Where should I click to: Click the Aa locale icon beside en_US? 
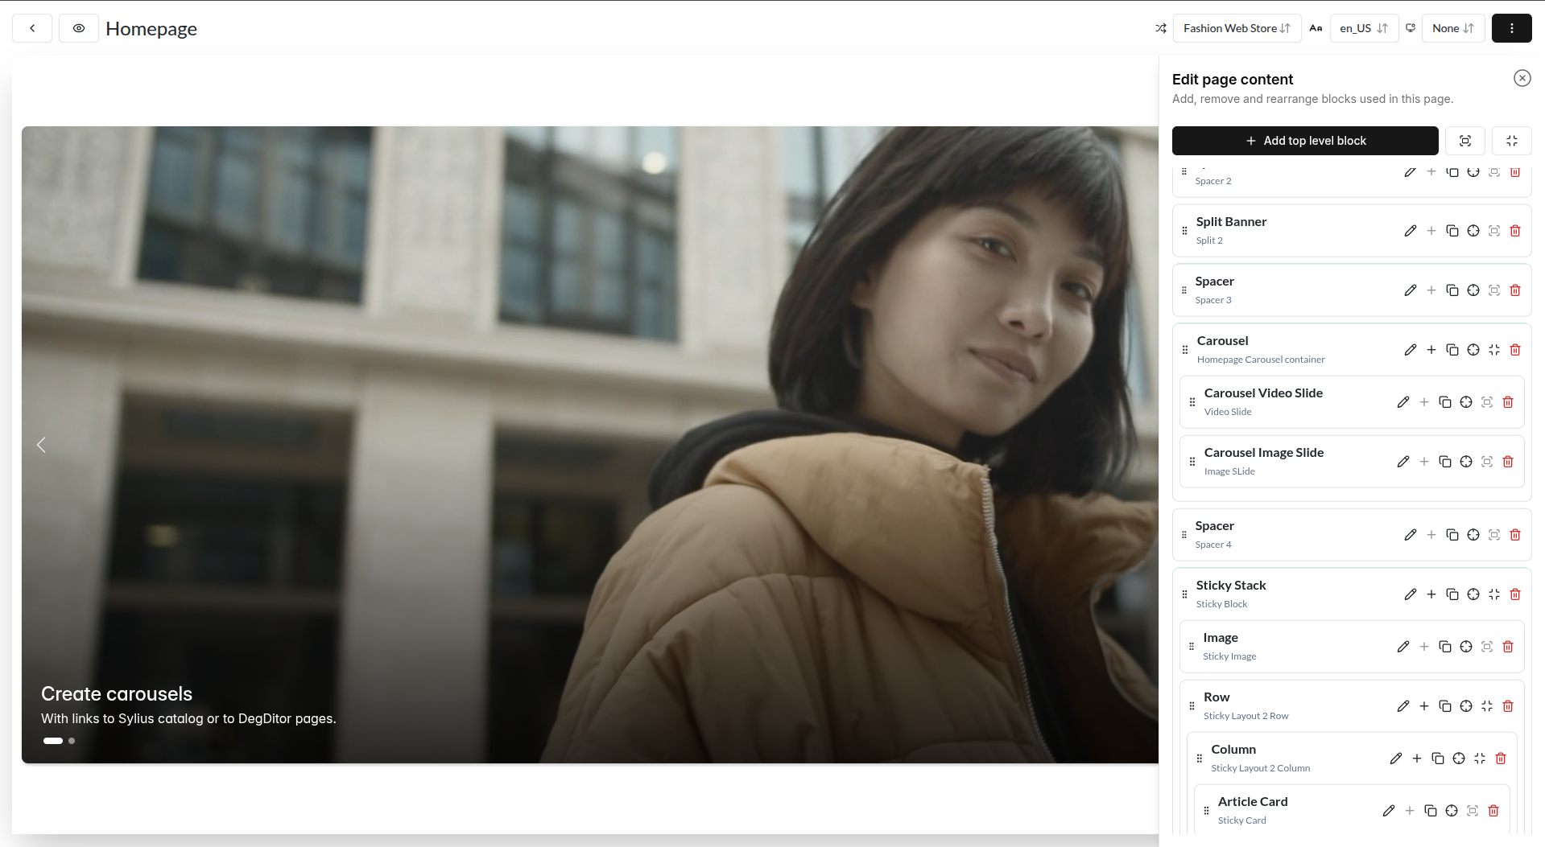tap(1316, 28)
